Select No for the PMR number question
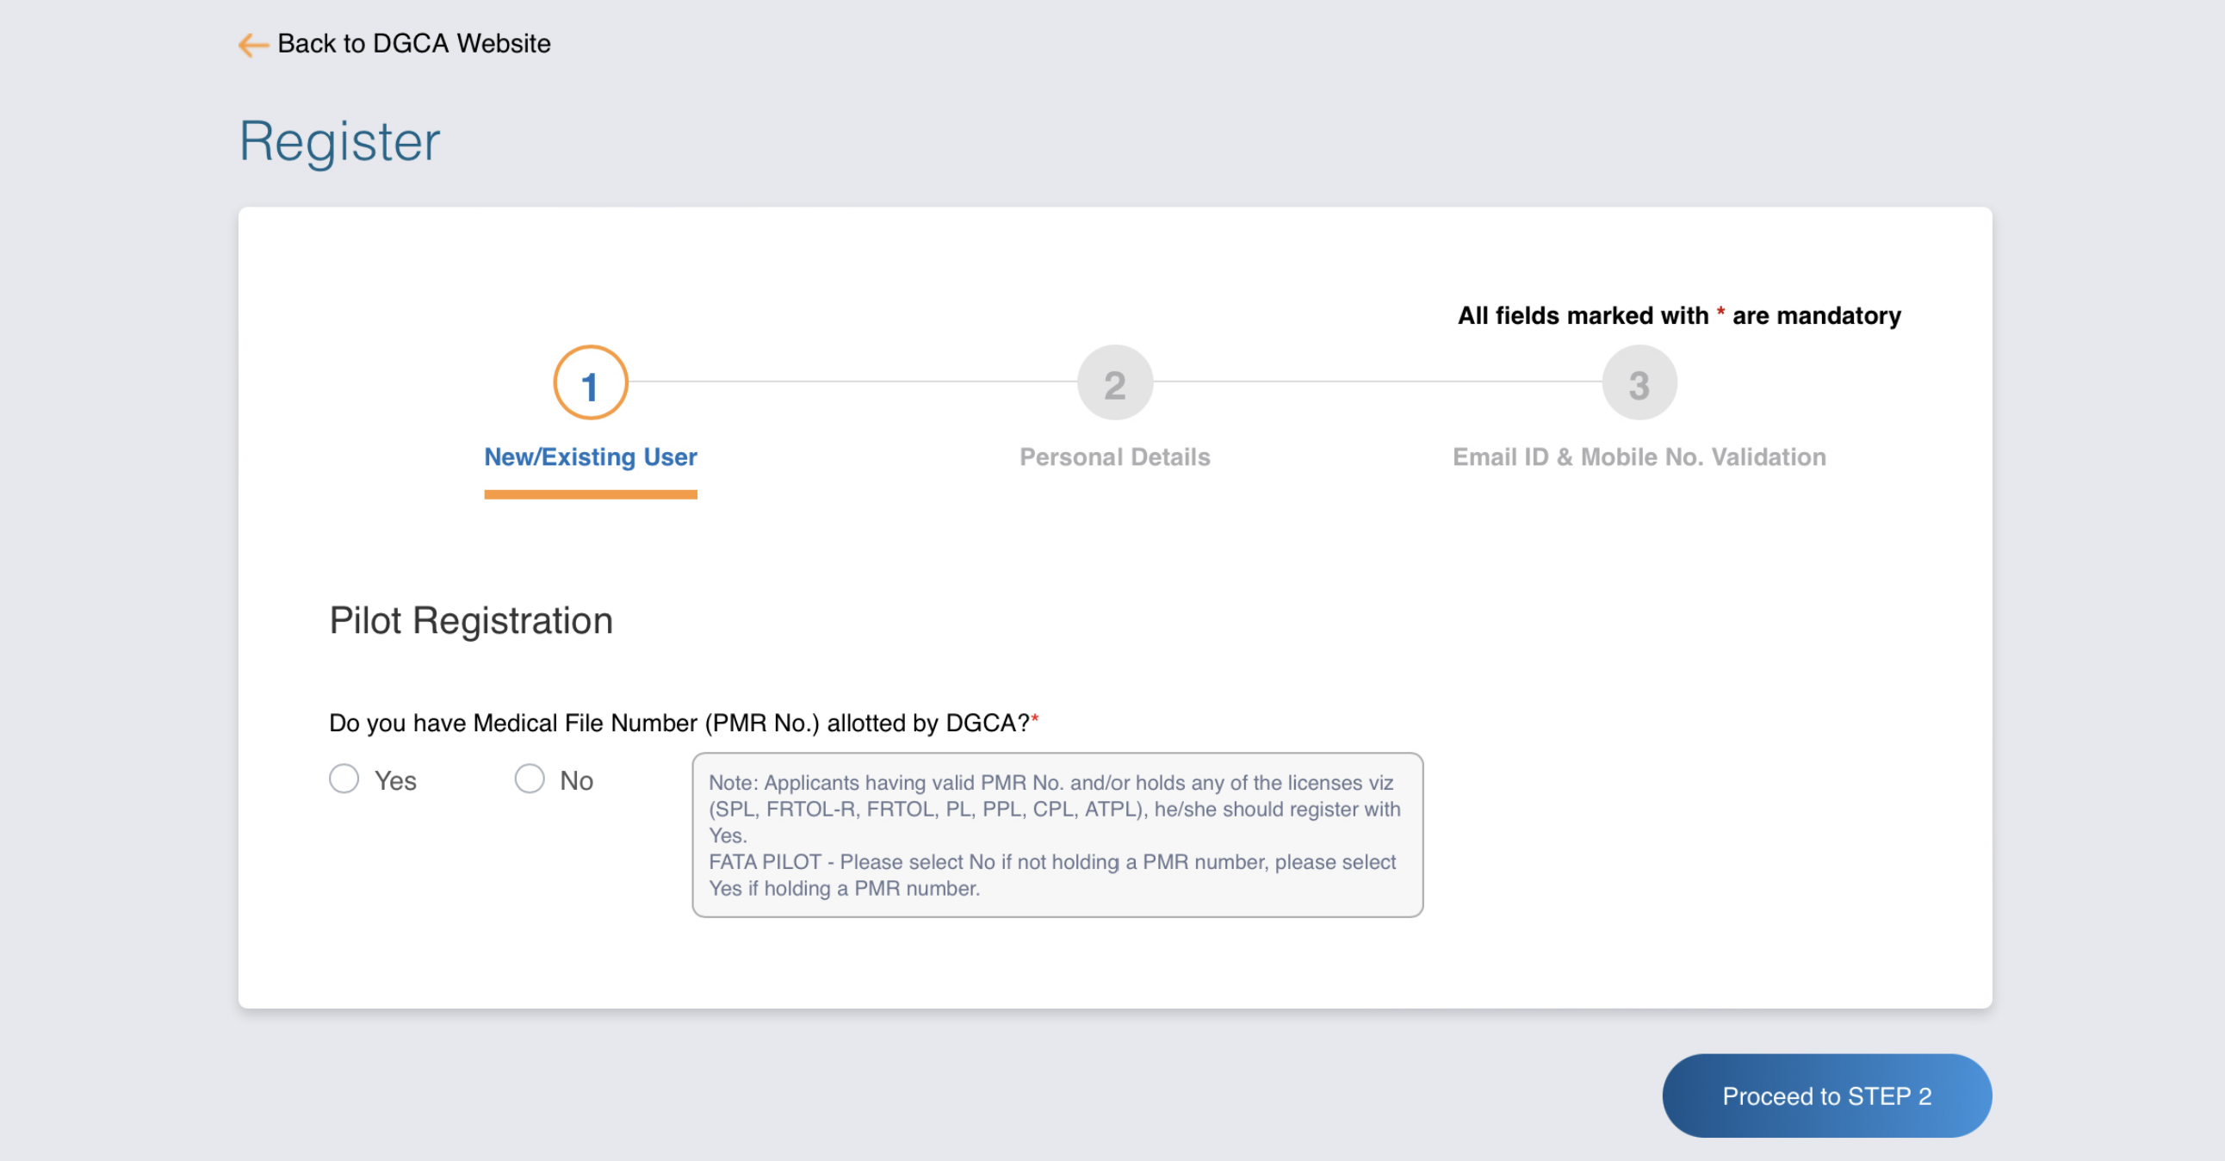This screenshot has width=2225, height=1161. tap(530, 779)
